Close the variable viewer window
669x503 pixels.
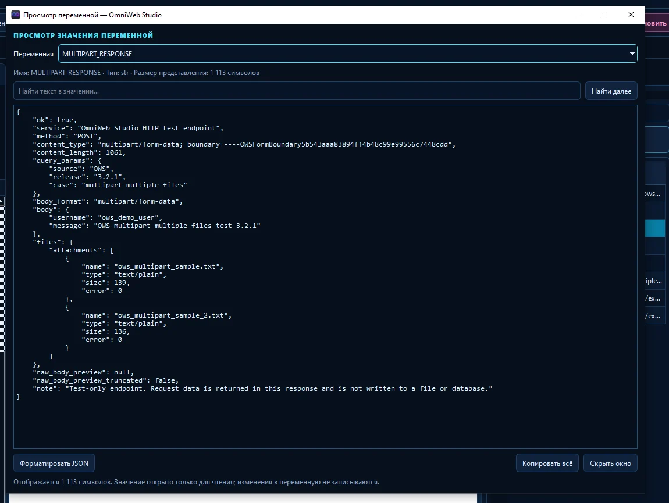pyautogui.click(x=631, y=15)
